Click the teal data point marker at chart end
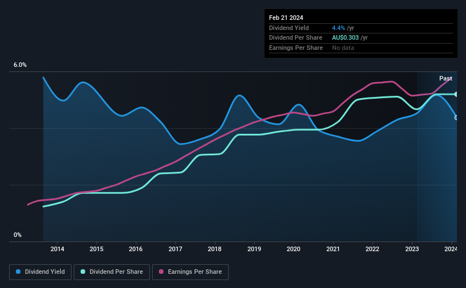The height and width of the screenshot is (288, 466). pyautogui.click(x=456, y=95)
